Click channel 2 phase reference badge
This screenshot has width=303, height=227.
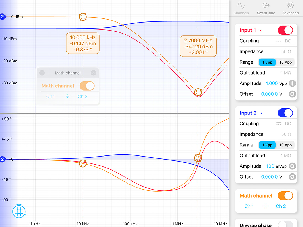click(x=2, y=159)
